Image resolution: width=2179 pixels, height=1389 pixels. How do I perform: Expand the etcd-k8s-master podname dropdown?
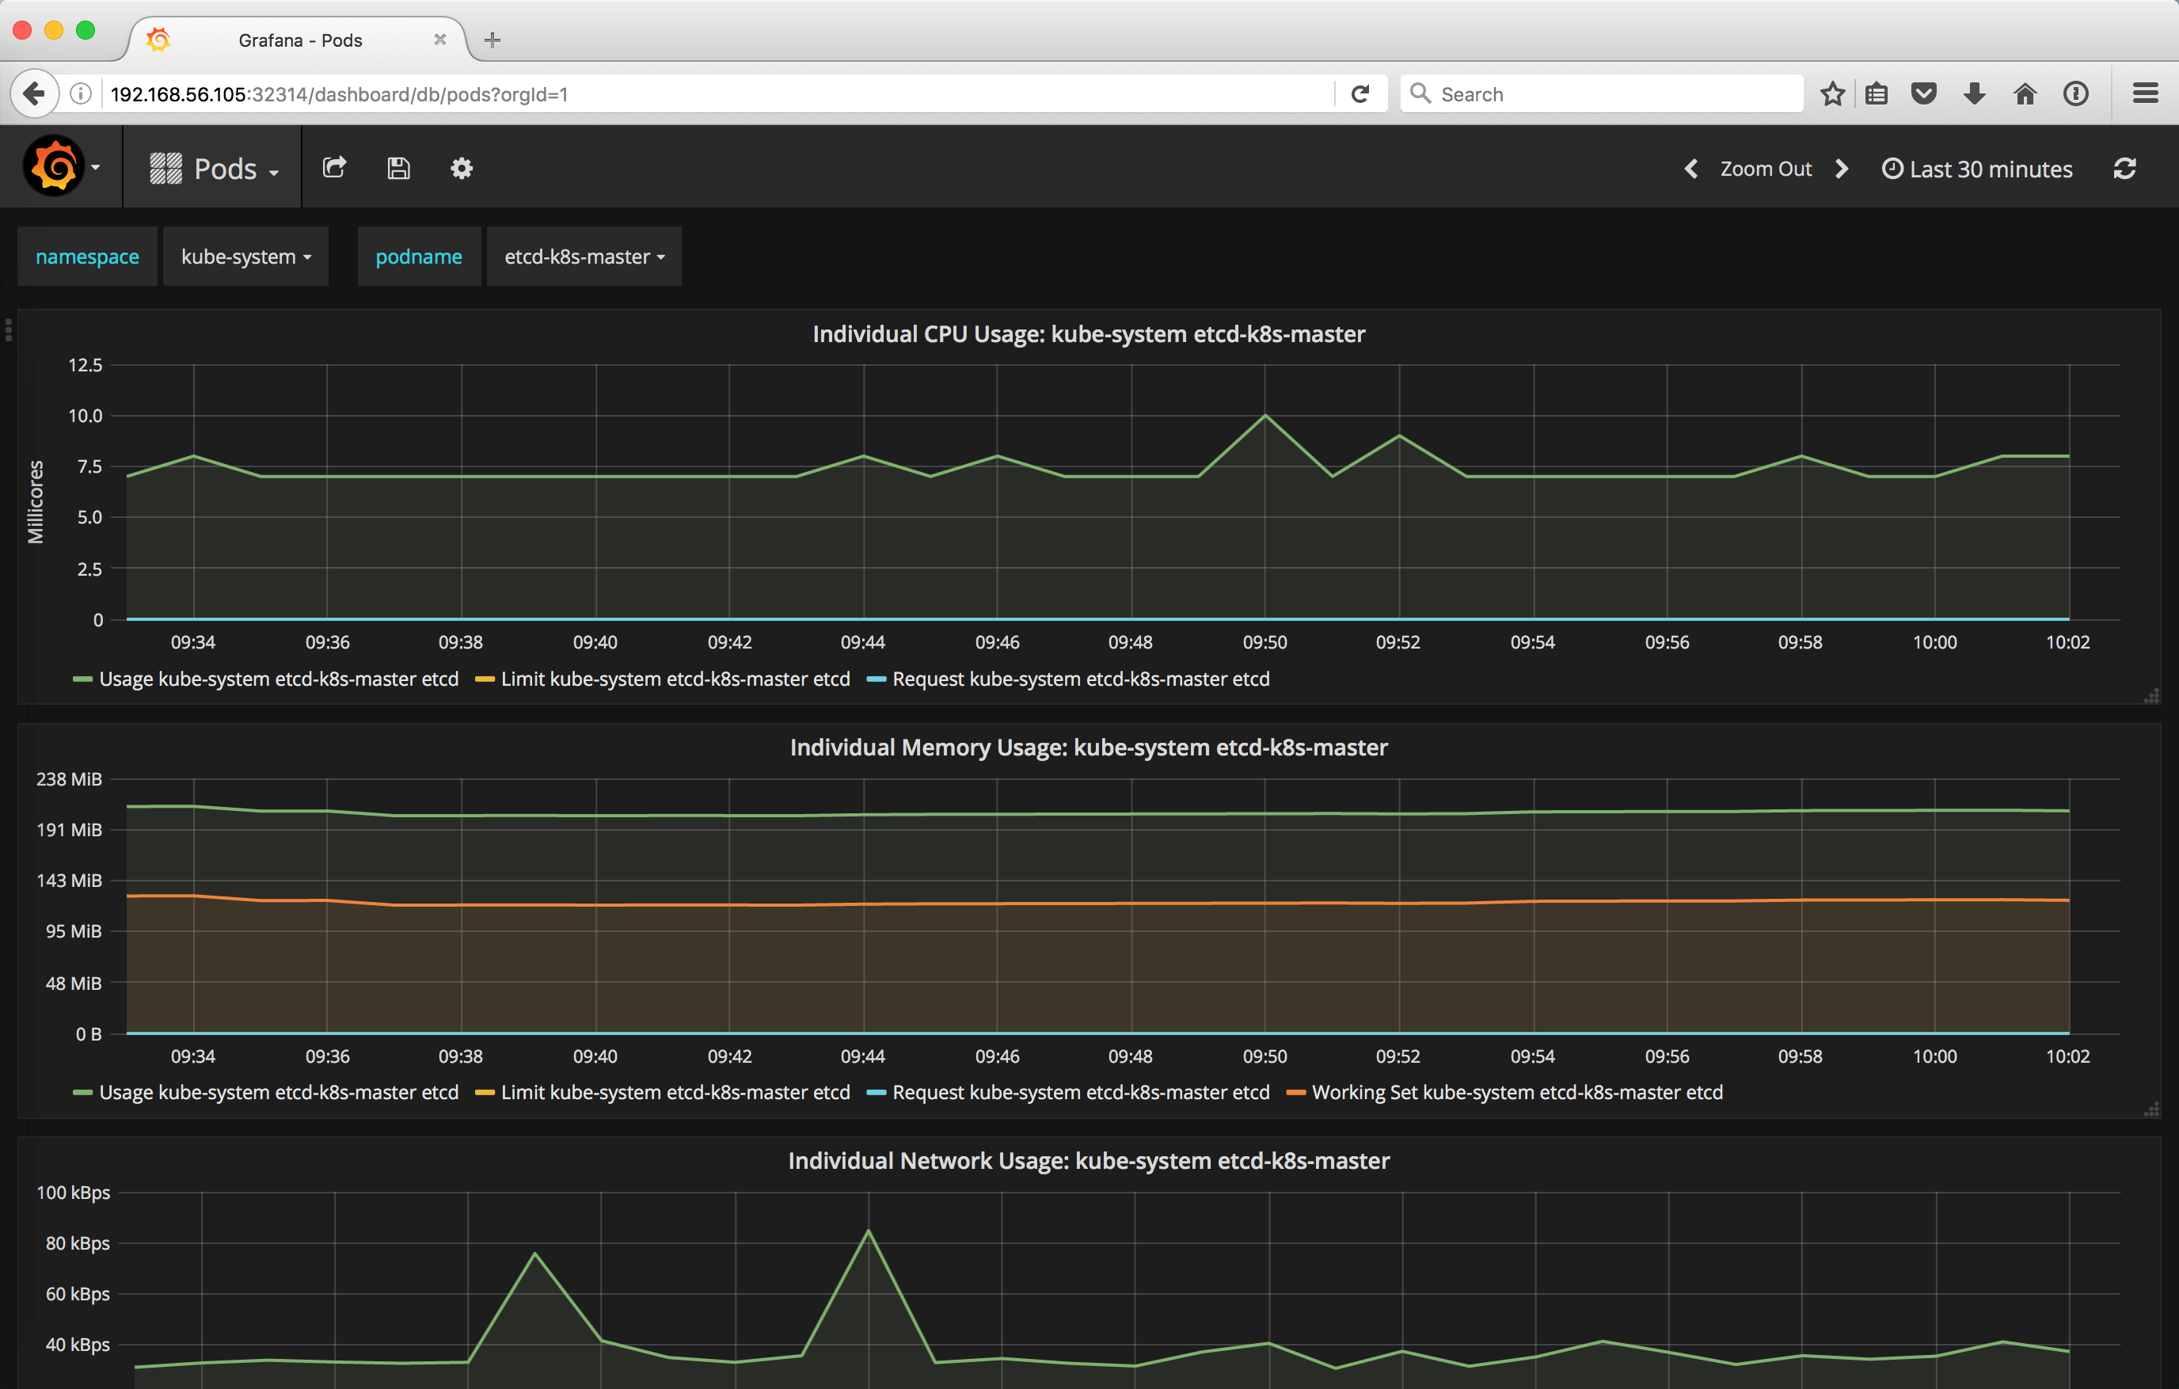click(581, 254)
